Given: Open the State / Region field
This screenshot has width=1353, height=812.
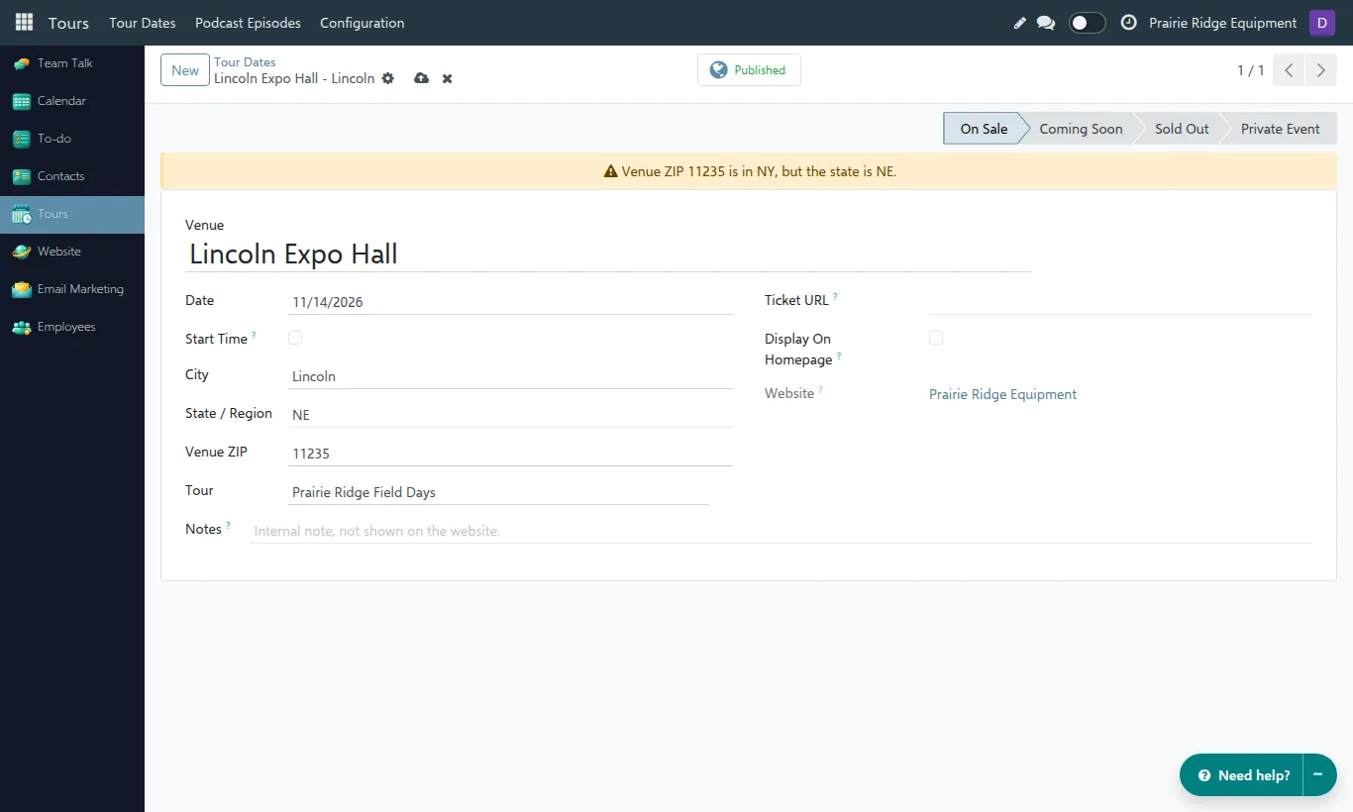Looking at the screenshot, I should (510, 415).
